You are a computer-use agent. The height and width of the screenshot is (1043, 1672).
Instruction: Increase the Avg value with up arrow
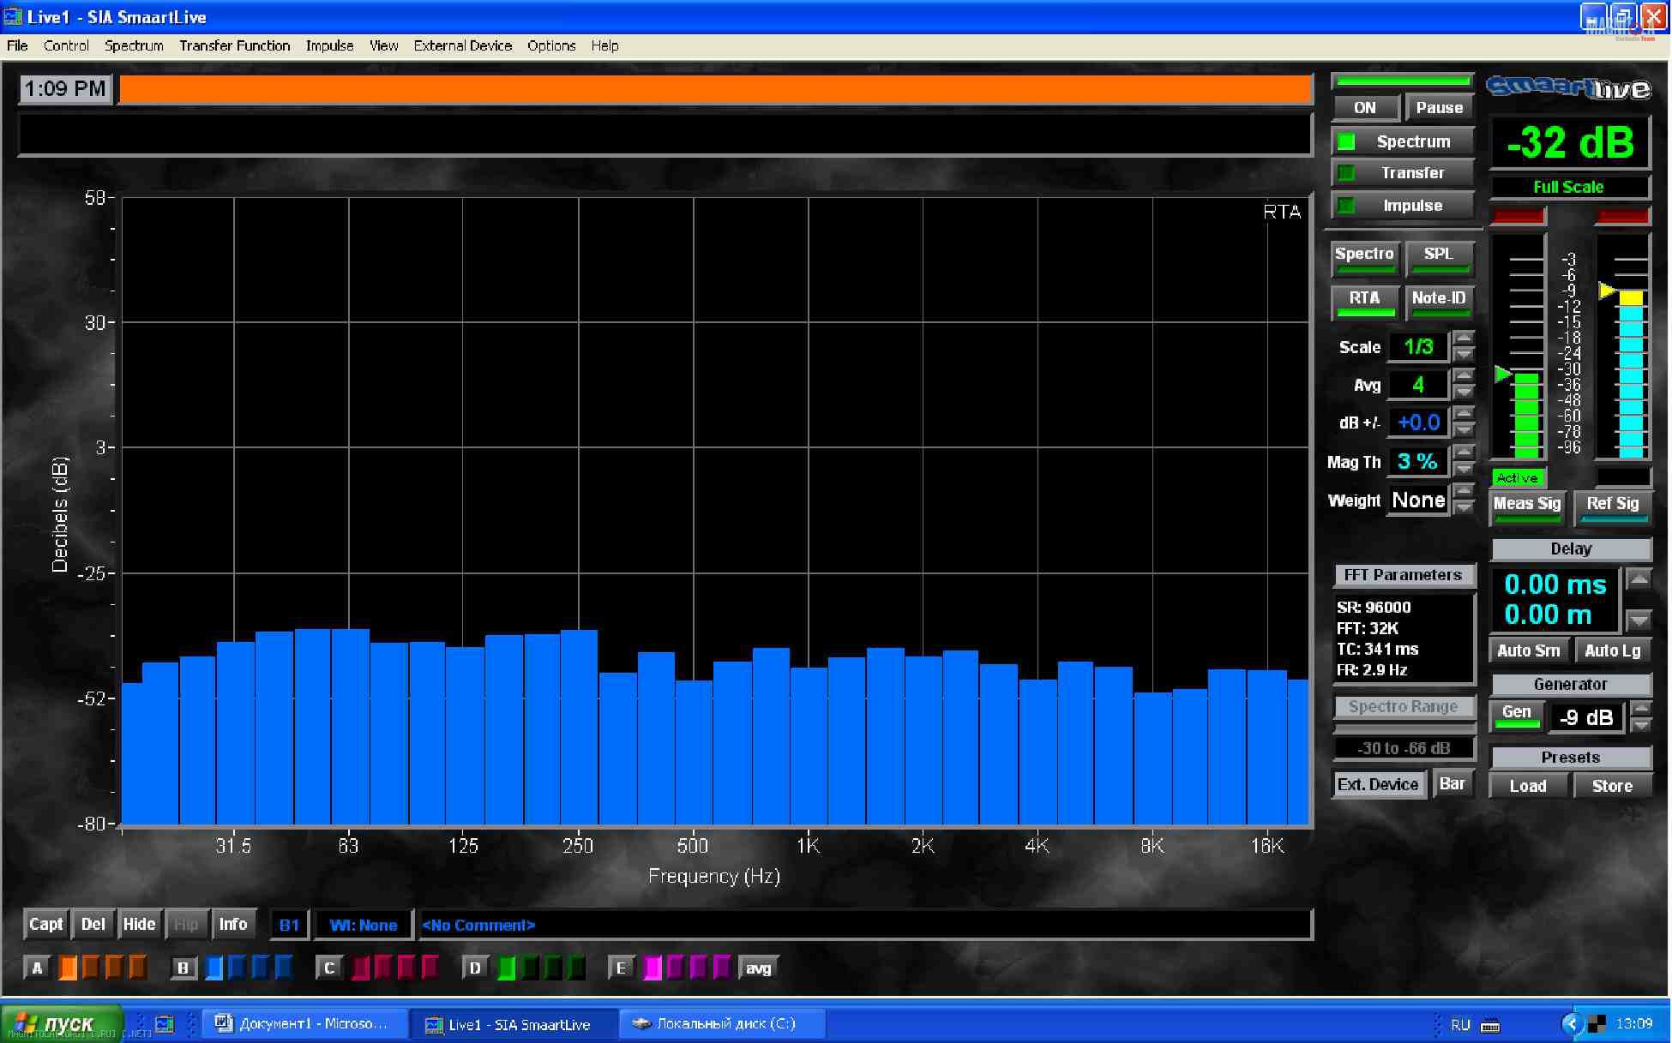point(1465,375)
